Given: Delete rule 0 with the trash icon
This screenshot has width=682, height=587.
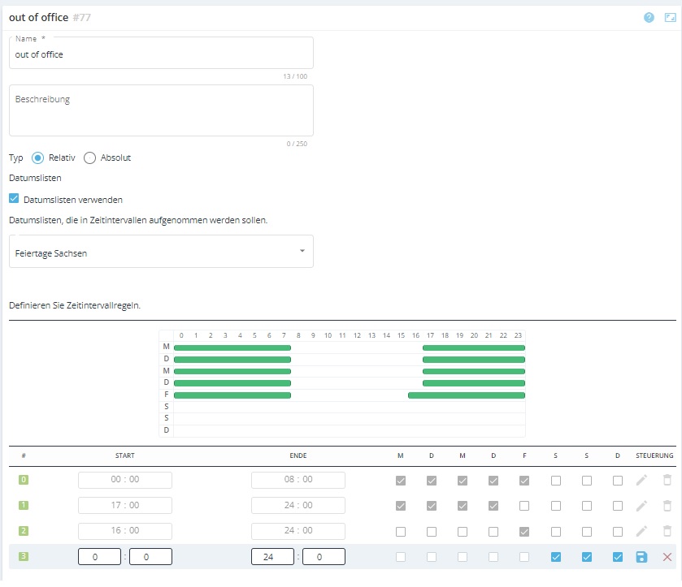Looking at the screenshot, I should (x=667, y=481).
